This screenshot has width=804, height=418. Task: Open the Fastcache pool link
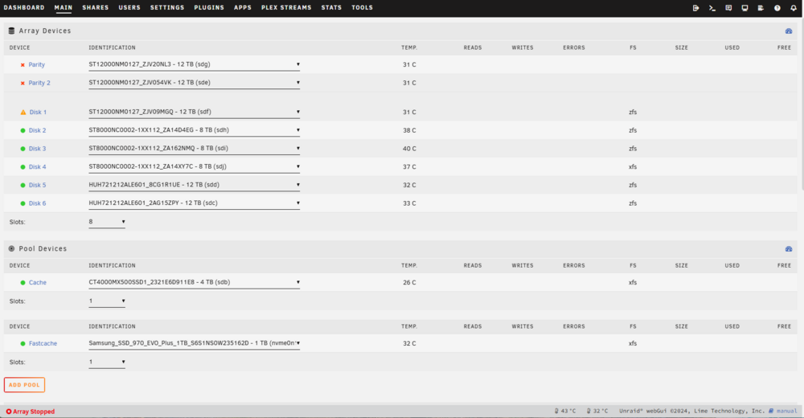tap(43, 343)
